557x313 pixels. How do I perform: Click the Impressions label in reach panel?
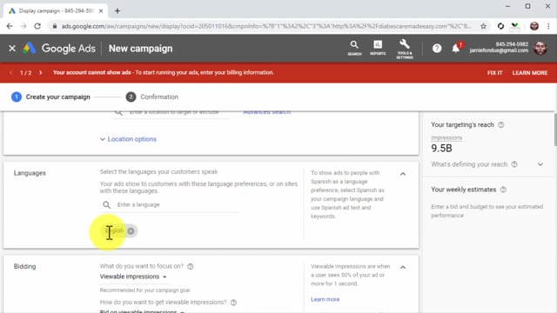[x=446, y=137]
